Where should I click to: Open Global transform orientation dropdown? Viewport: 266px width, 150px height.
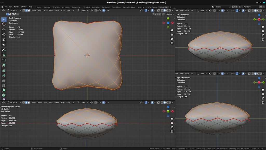coord(84,10)
